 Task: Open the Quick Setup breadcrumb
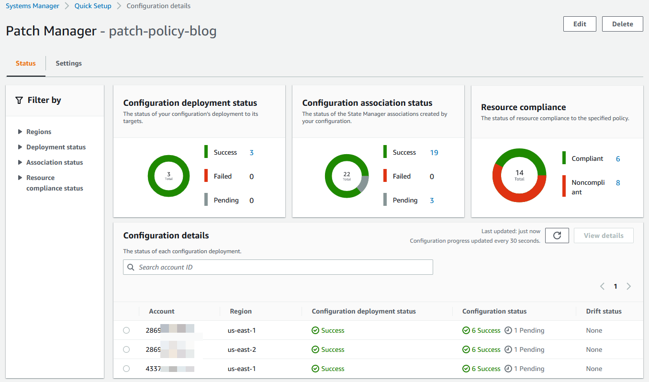(x=93, y=5)
